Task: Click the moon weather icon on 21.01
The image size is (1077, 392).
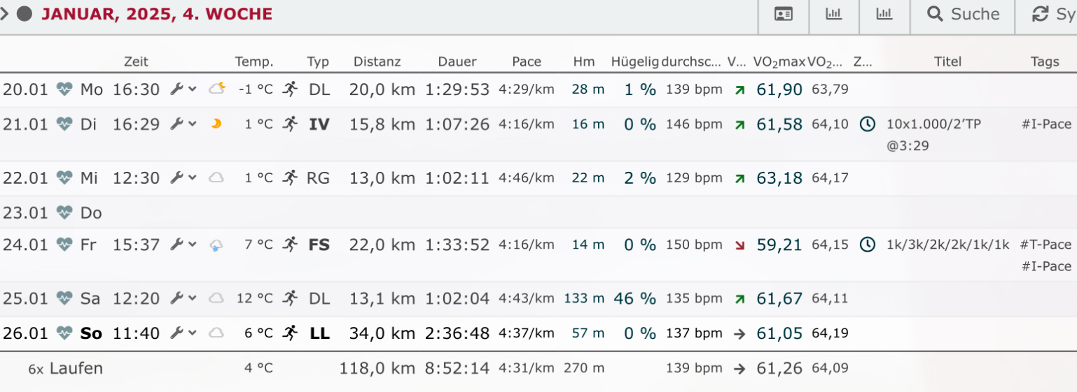Action: point(217,124)
